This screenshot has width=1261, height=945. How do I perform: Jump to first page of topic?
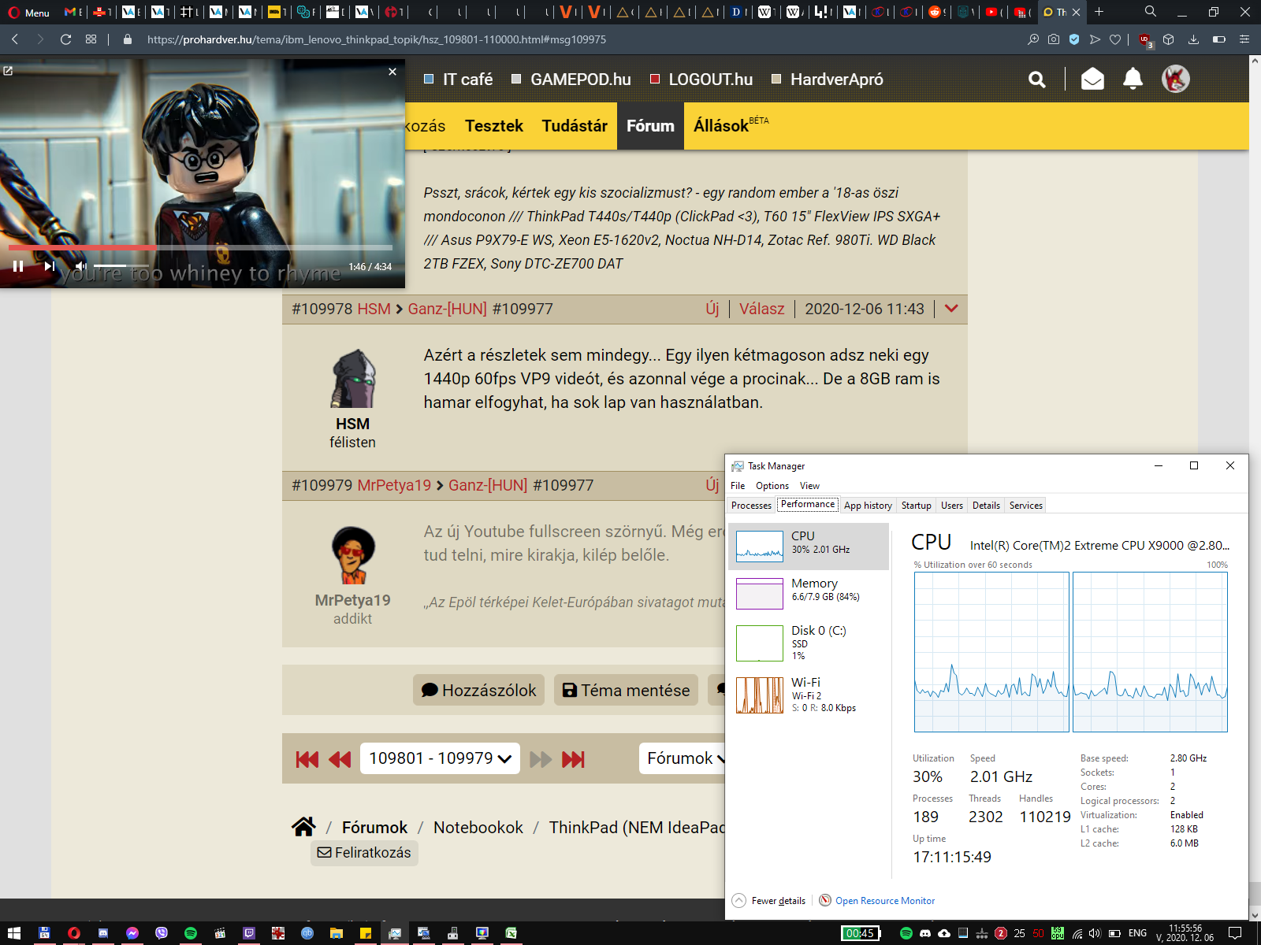(x=307, y=759)
